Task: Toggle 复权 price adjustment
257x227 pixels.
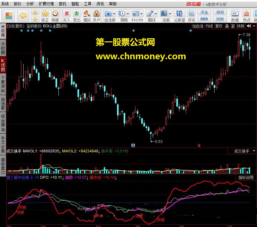Action: click(219, 26)
